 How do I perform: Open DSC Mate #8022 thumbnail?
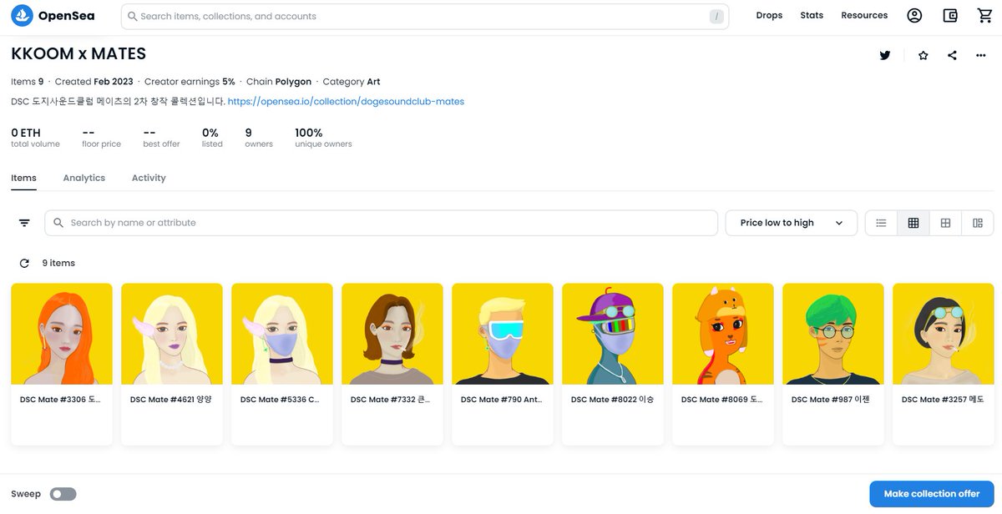[x=613, y=334]
